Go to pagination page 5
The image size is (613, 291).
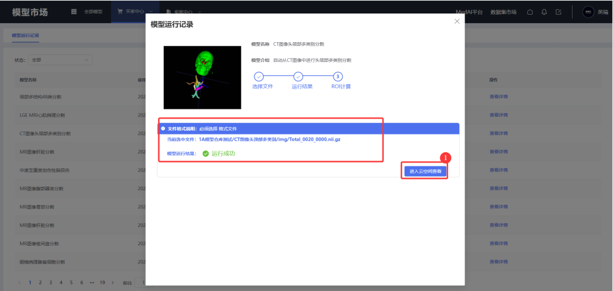(x=71, y=282)
